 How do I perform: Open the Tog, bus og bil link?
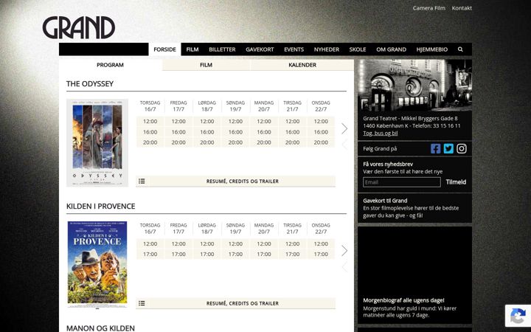(x=381, y=133)
